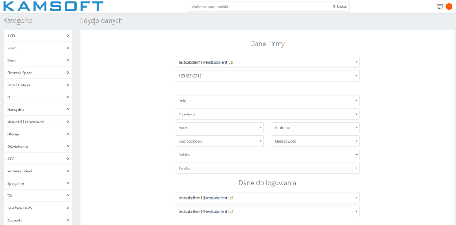This screenshot has width=456, height=225.
Task: Expand the AGD category chevron
Action: click(68, 35)
